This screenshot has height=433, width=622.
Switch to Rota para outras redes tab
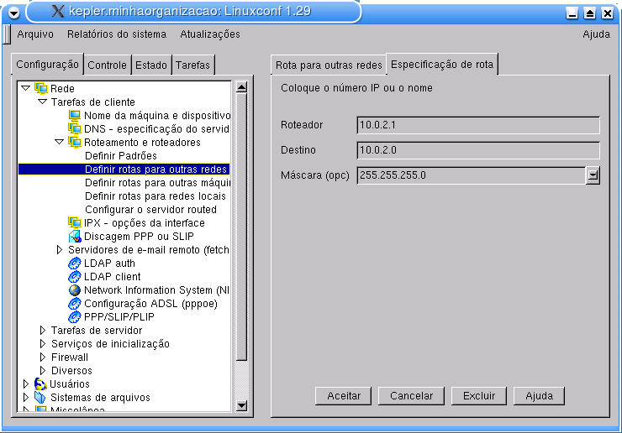[x=329, y=65]
